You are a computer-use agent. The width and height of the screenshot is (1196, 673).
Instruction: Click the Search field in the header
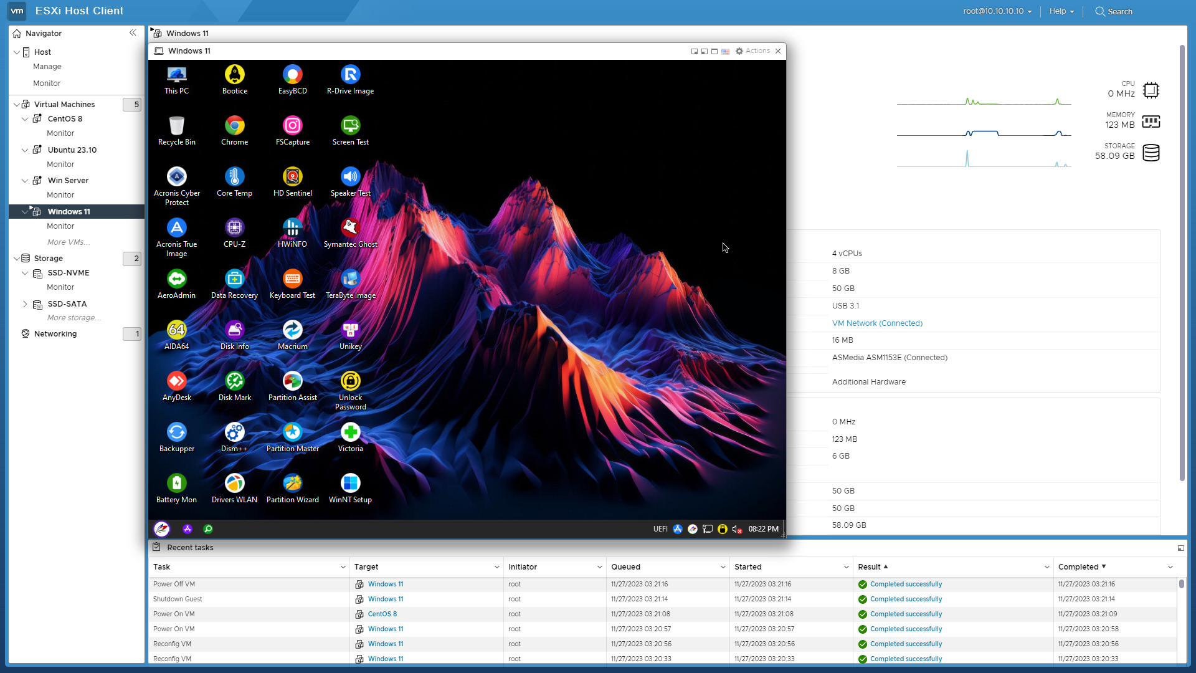pyautogui.click(x=1119, y=11)
